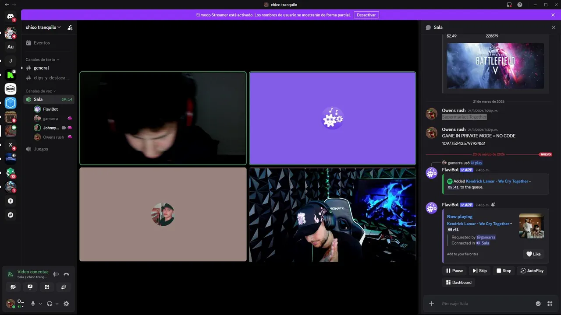Toggle noise suppression waveform icon

[56, 274]
